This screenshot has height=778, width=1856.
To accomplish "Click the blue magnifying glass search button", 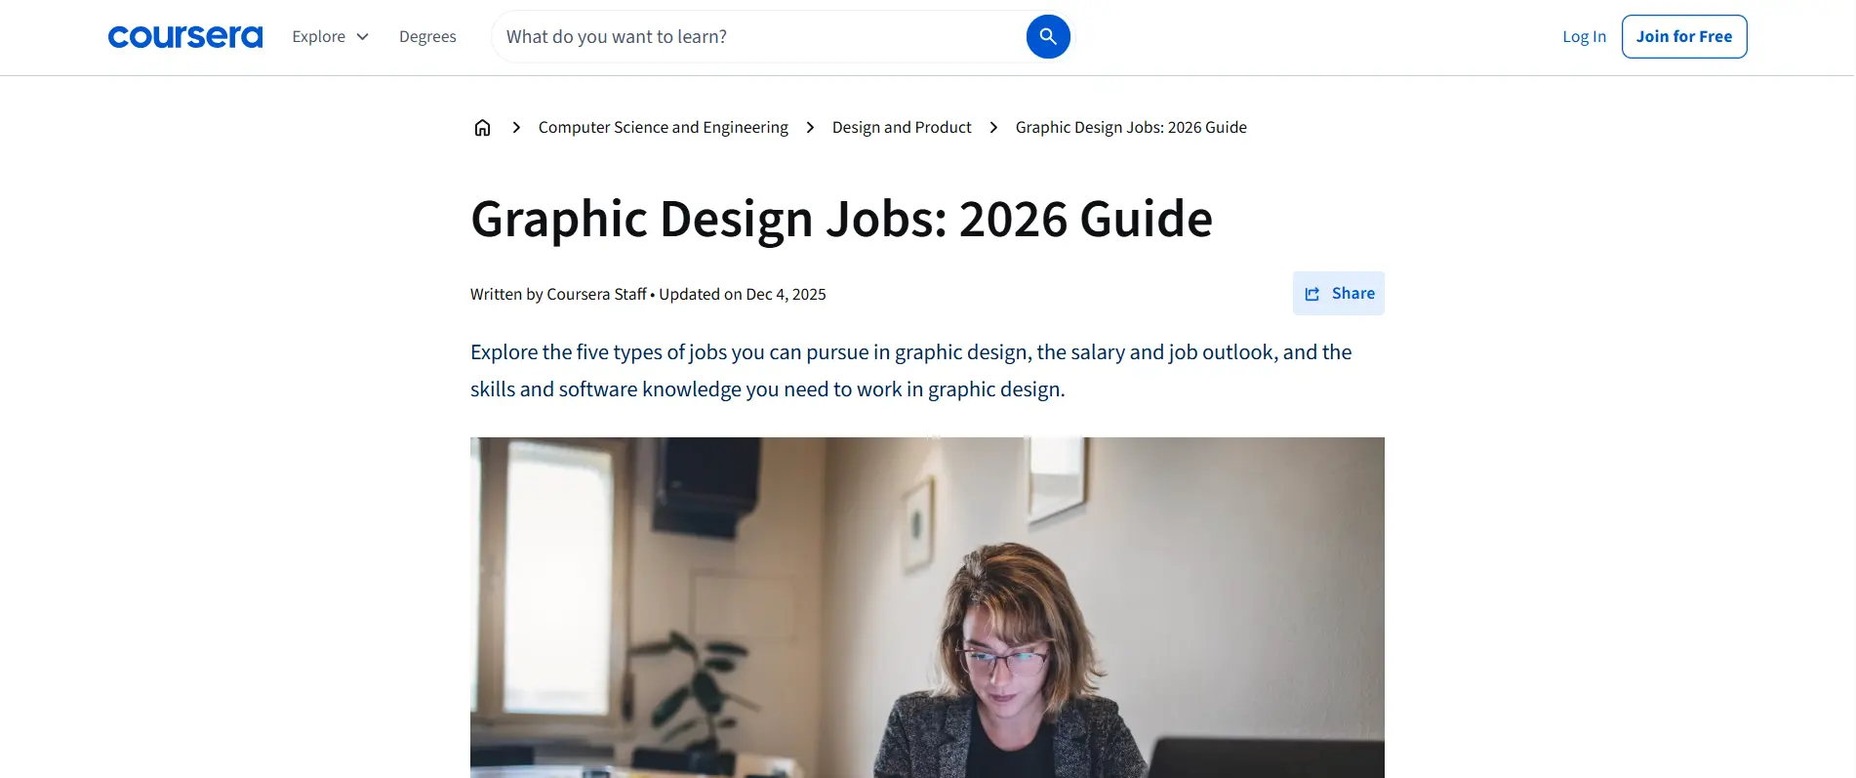I will pyautogui.click(x=1048, y=37).
